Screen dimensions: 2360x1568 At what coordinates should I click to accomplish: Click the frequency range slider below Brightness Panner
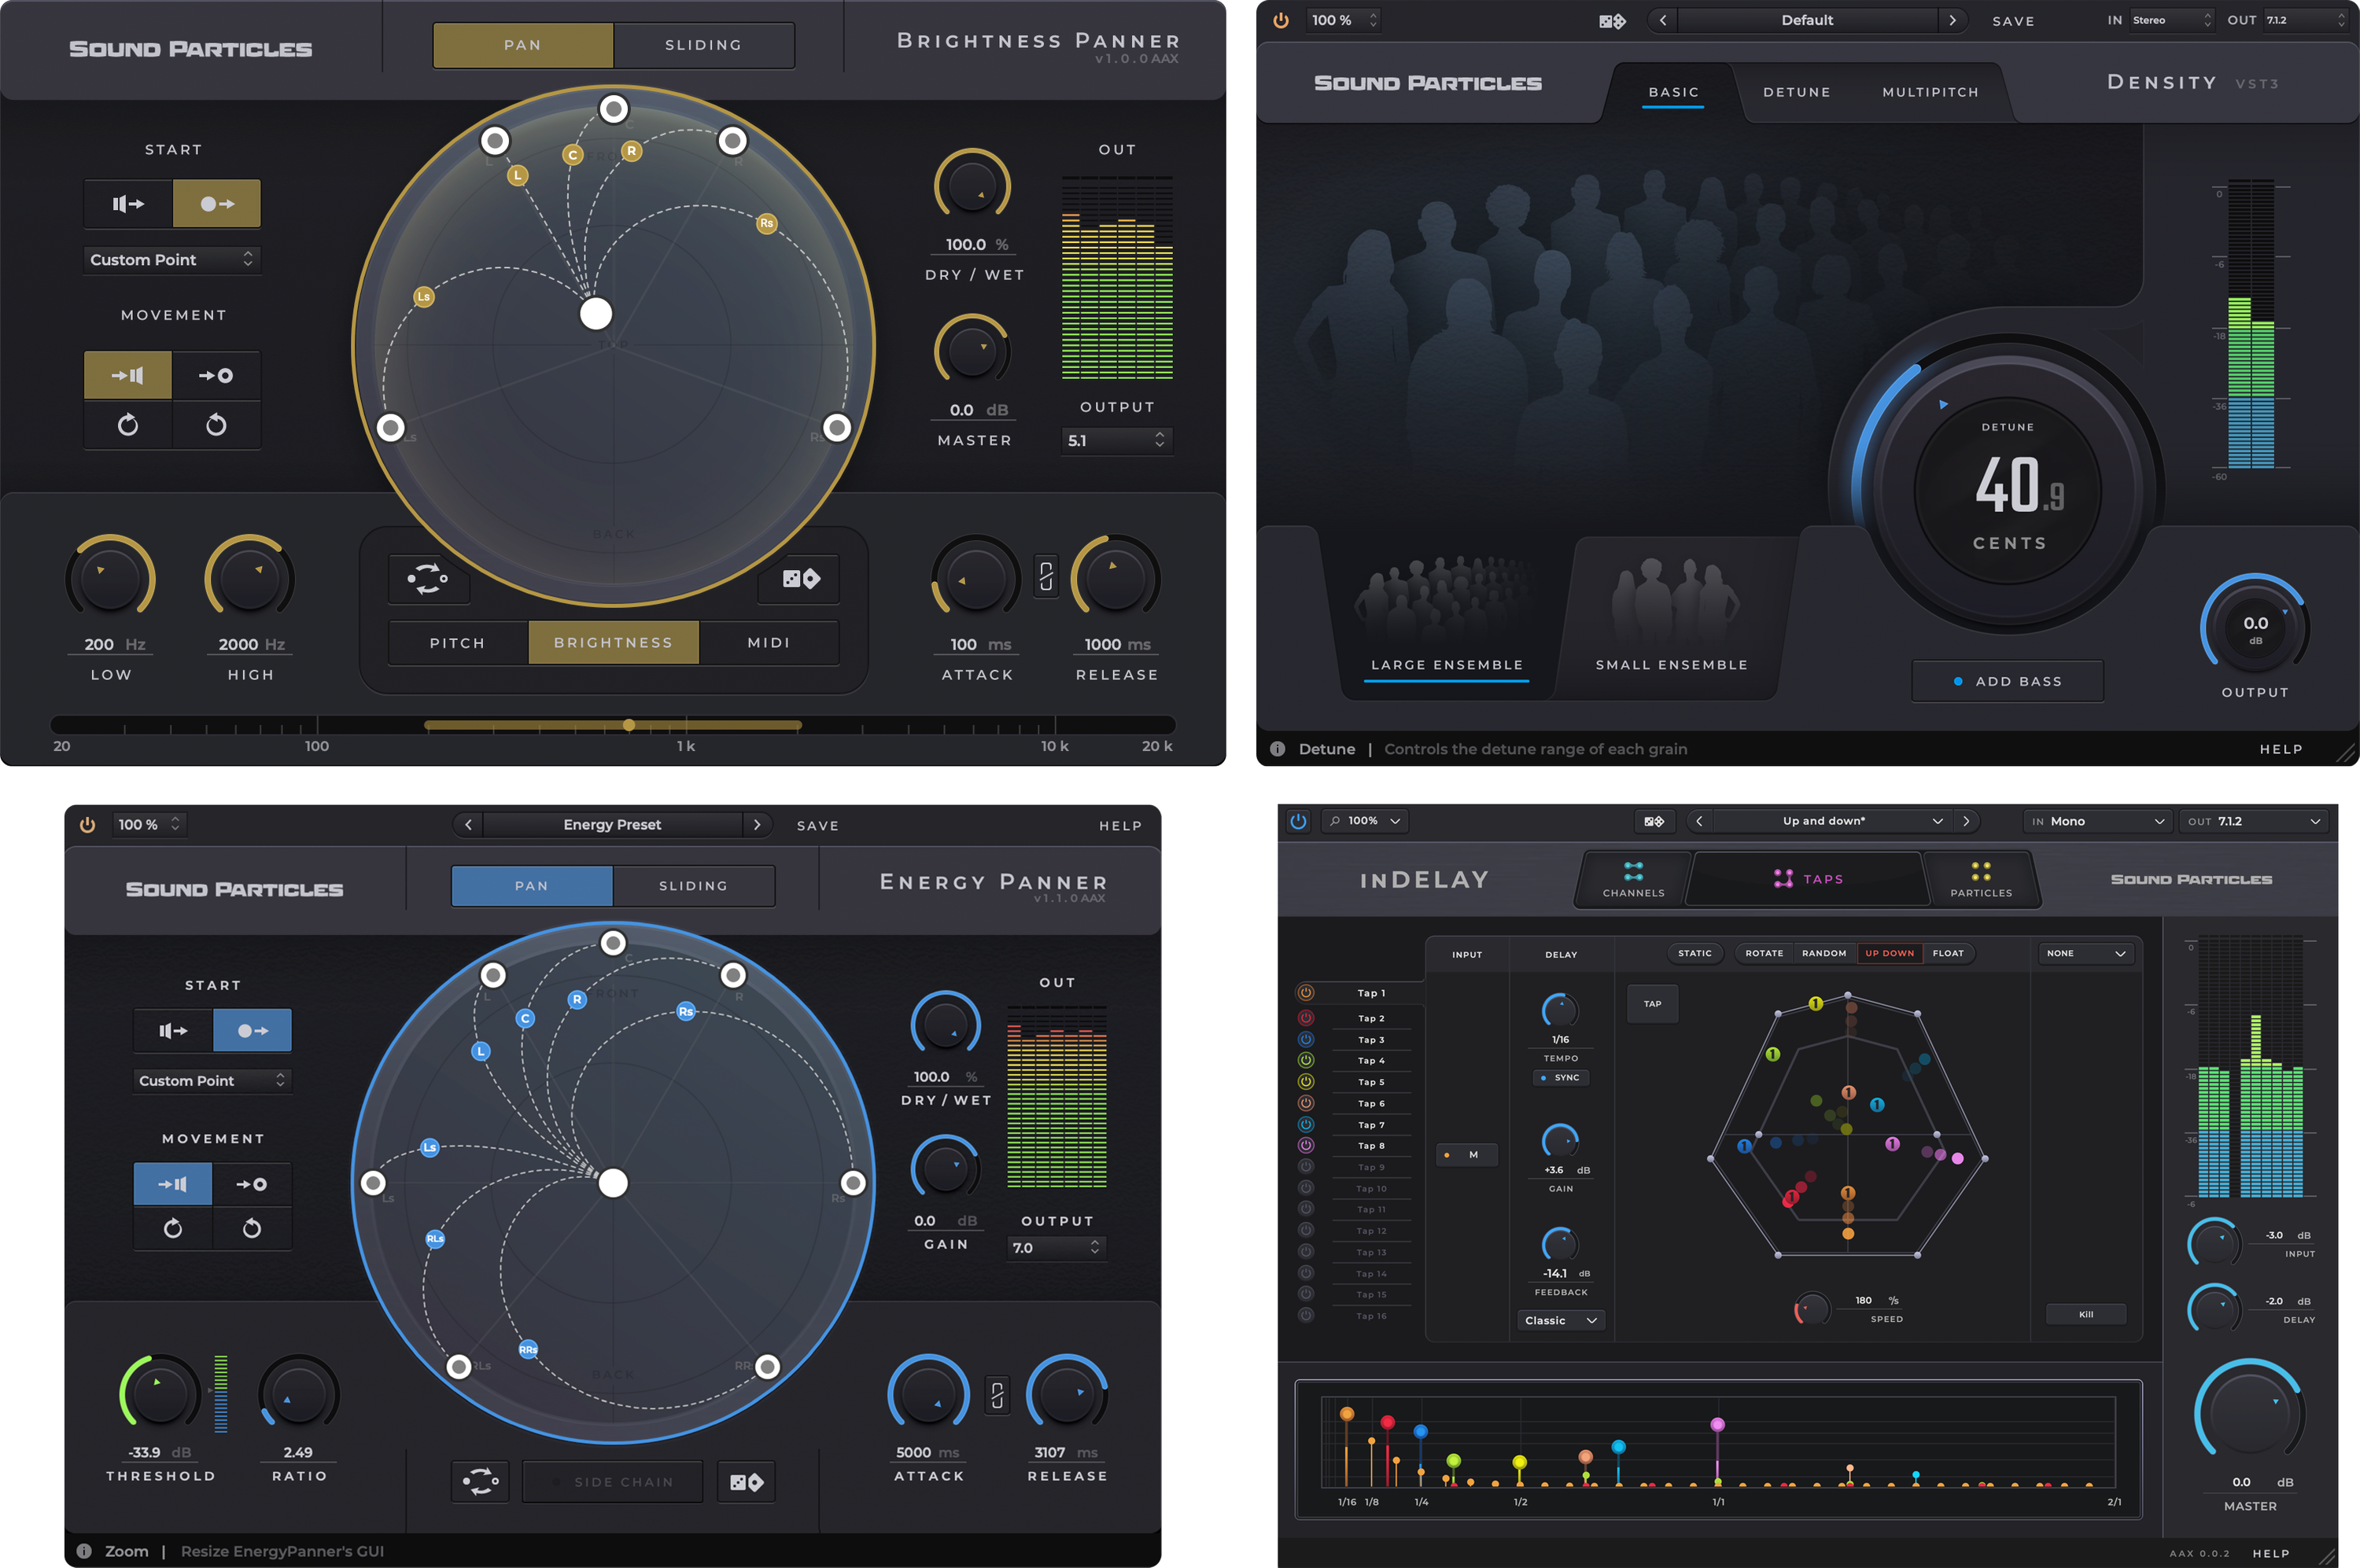click(629, 724)
